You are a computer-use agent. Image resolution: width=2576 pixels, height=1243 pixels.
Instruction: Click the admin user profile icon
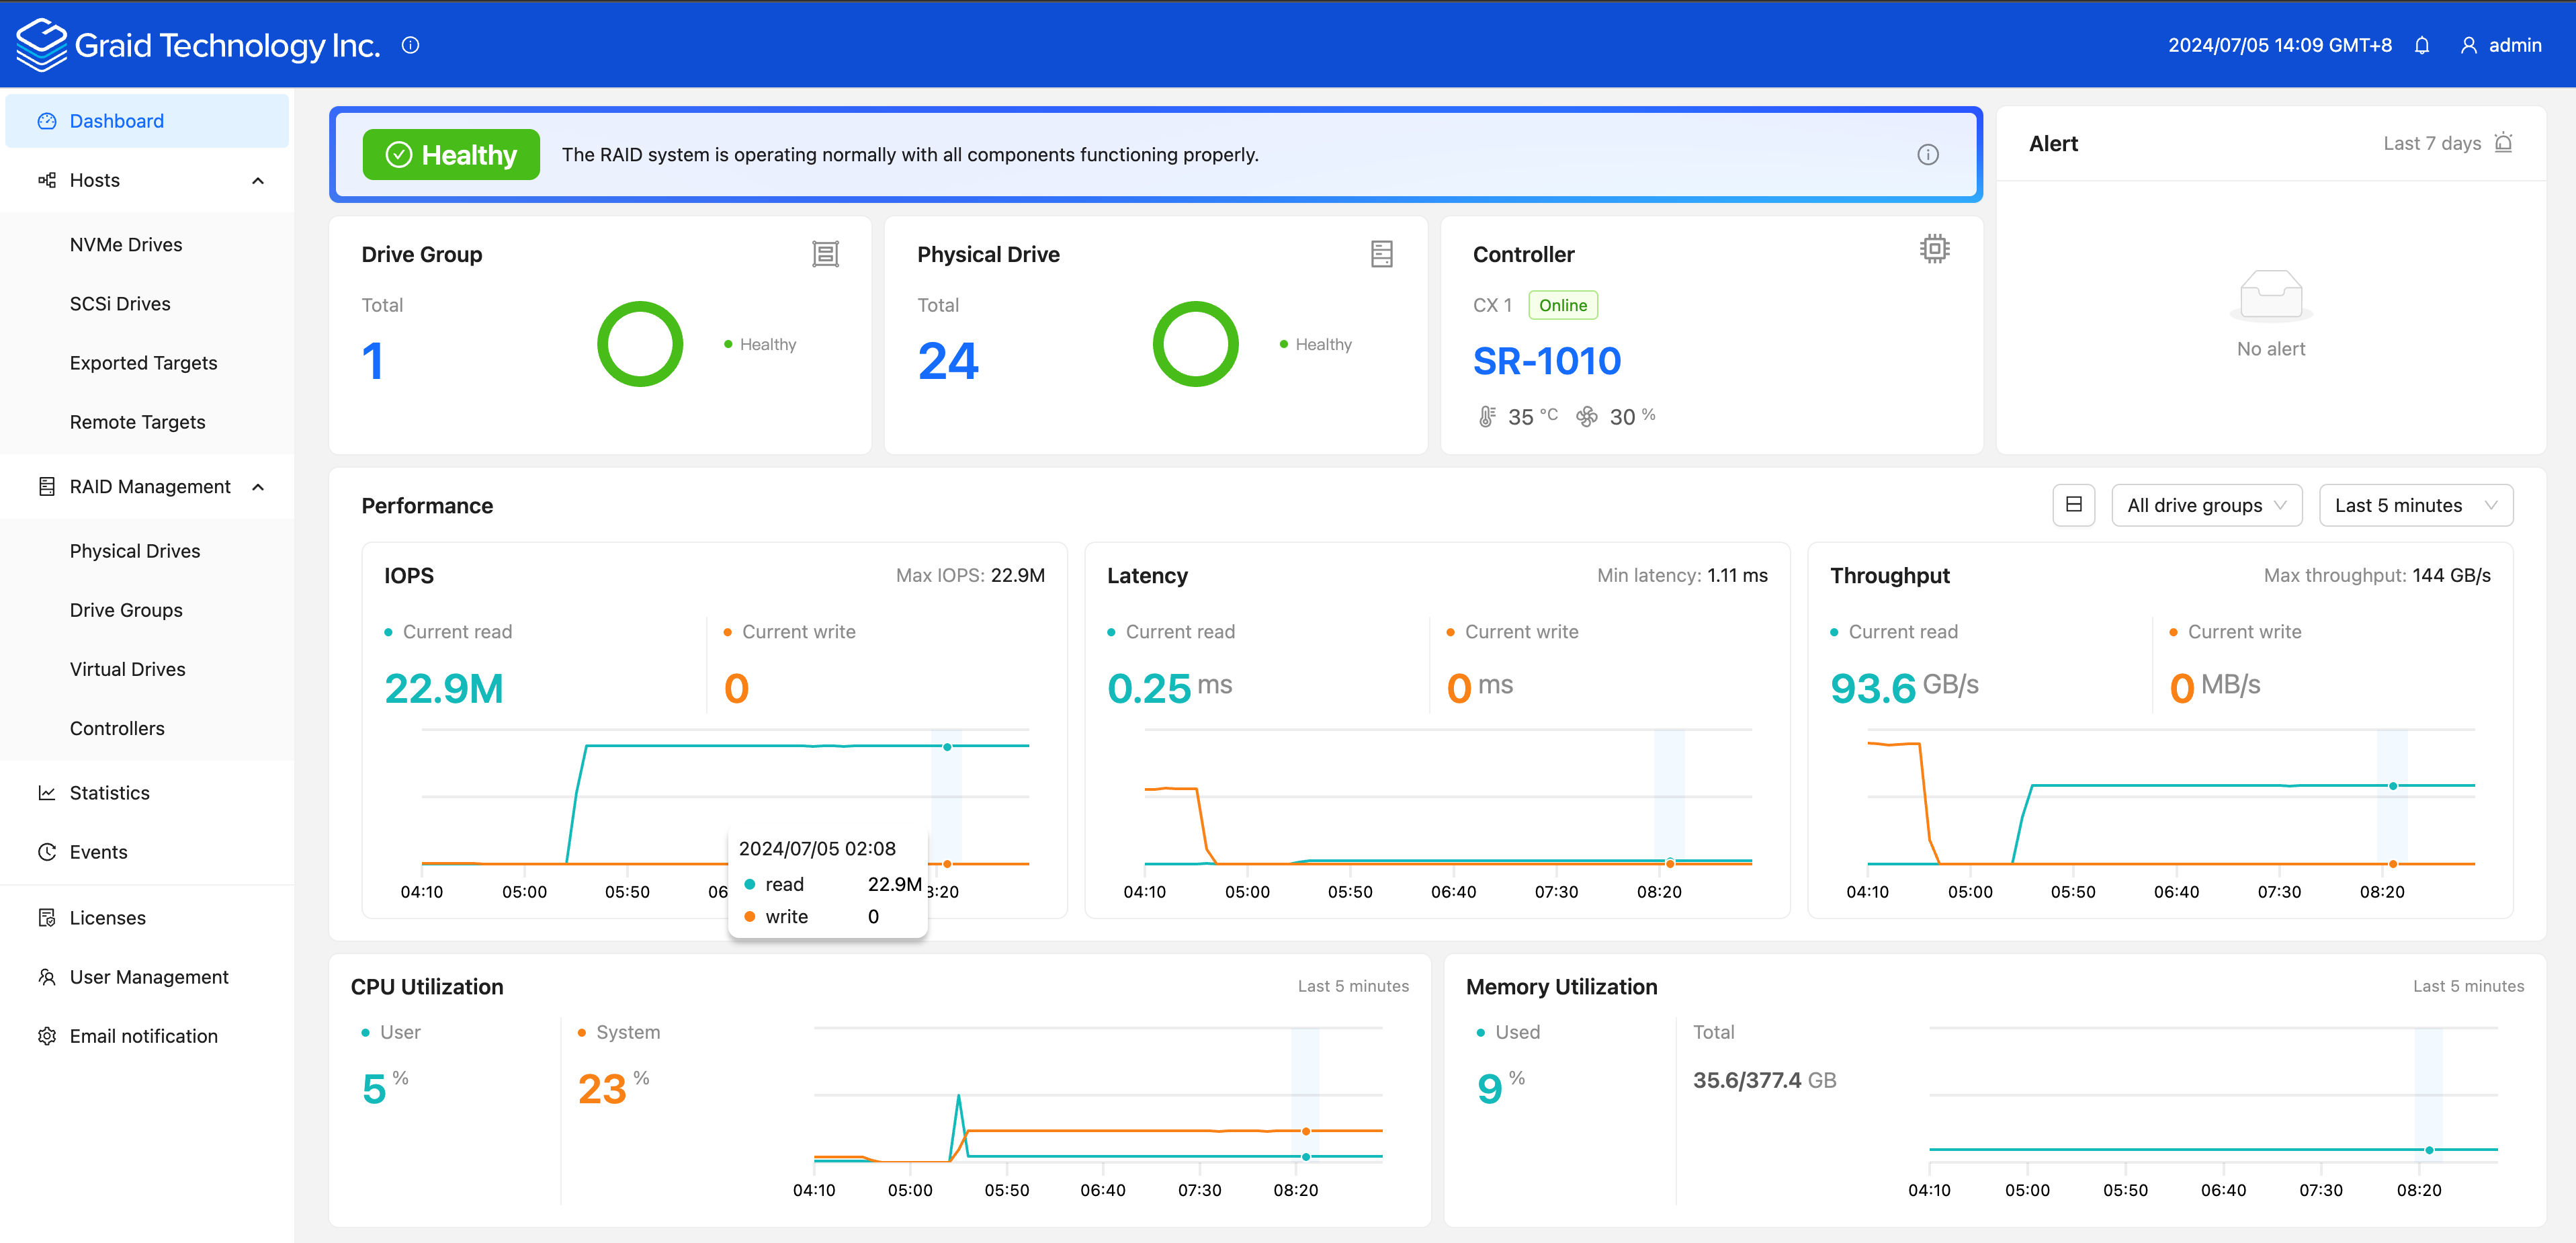click(2468, 45)
